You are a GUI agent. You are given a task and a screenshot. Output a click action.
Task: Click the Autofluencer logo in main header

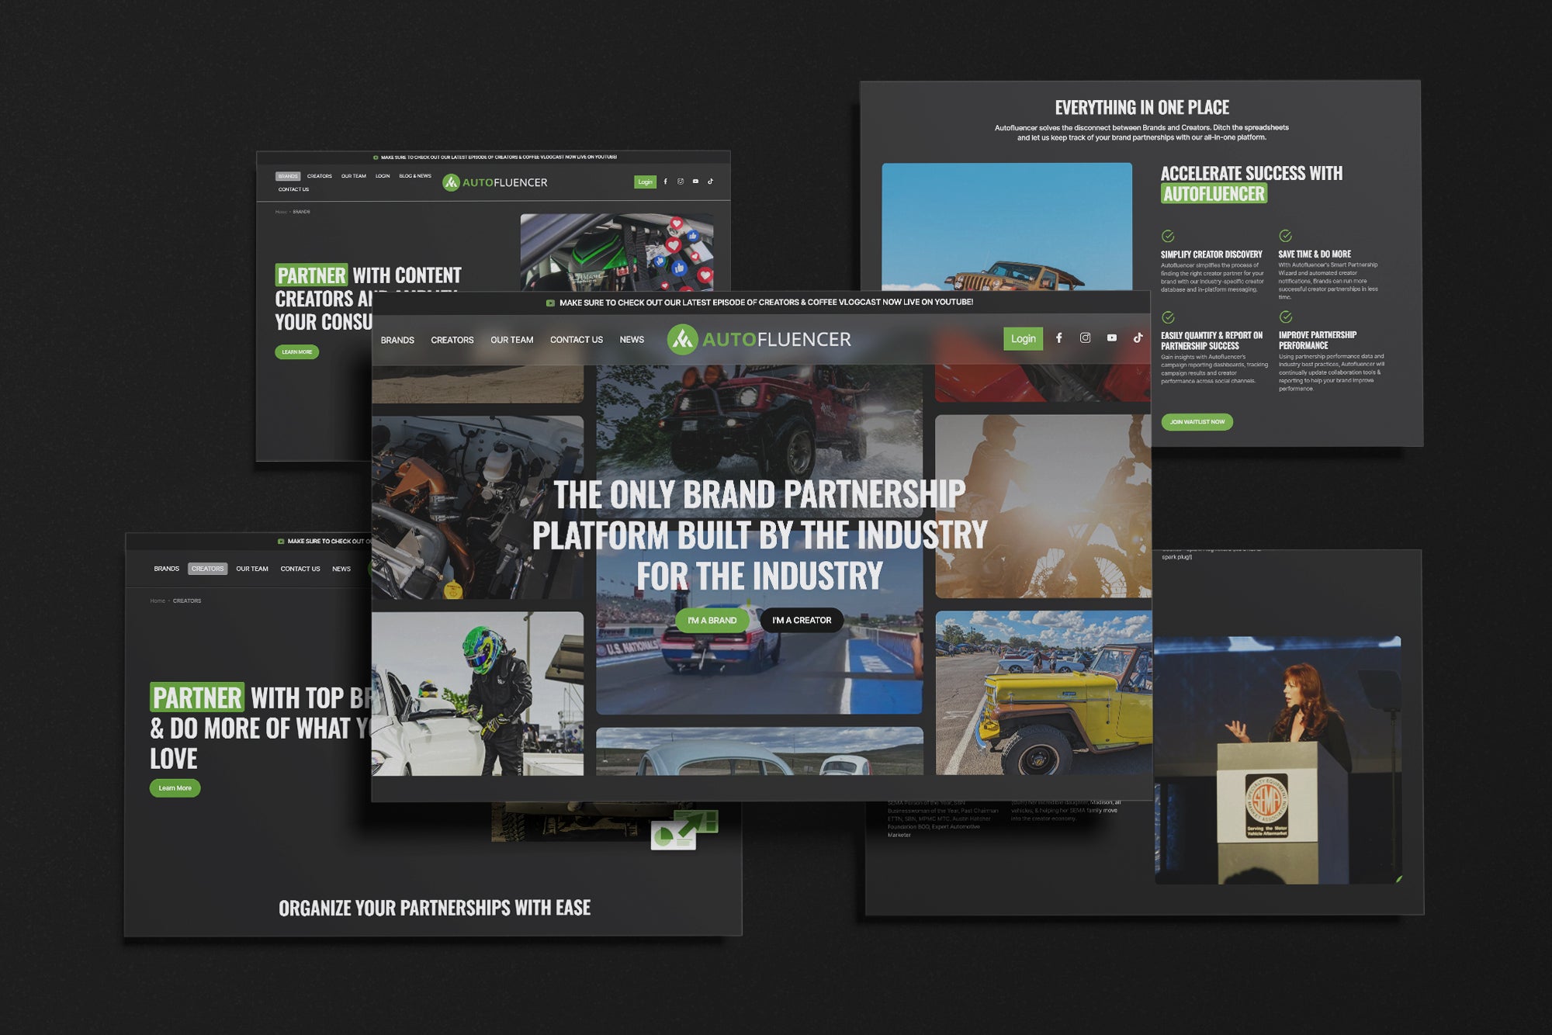click(759, 339)
